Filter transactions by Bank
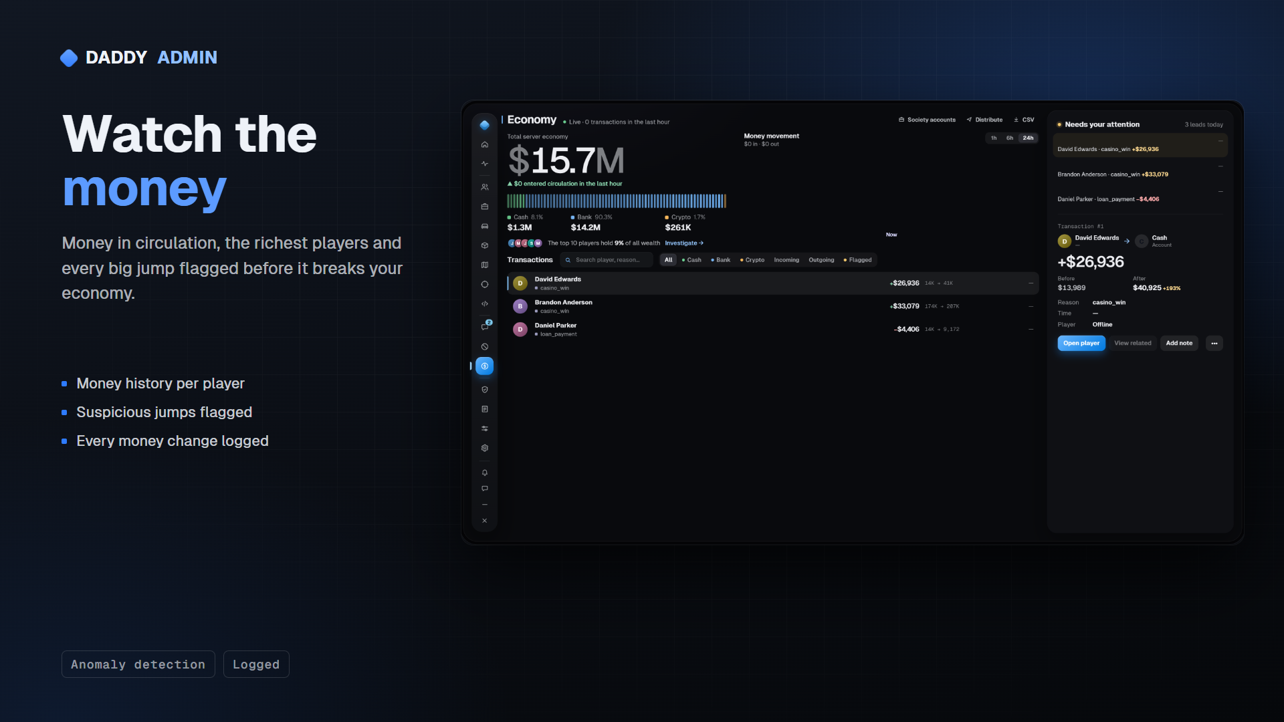Screen dimensions: 1284x722 tap(721, 260)
